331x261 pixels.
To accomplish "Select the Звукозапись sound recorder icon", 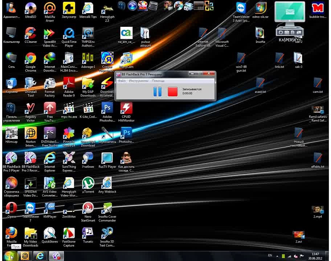I will (x=107, y=135).
